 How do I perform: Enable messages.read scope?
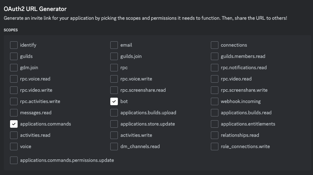(x=14, y=113)
